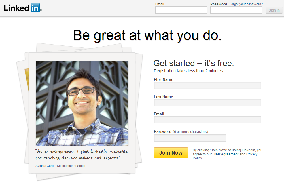Image resolution: width=284 pixels, height=185 pixels.
Task: Click the Sign In button
Action: coord(274,10)
